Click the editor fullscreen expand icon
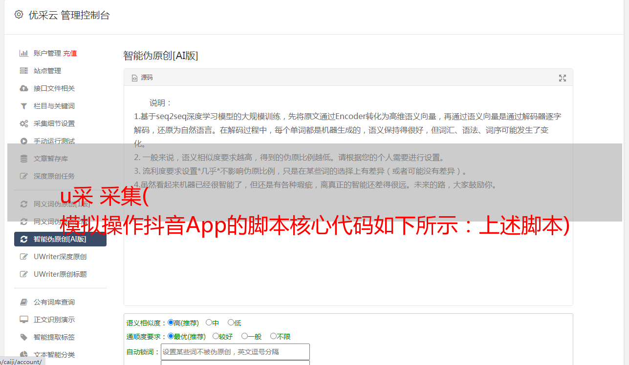Screen dimensions: 629x365 coord(563,78)
